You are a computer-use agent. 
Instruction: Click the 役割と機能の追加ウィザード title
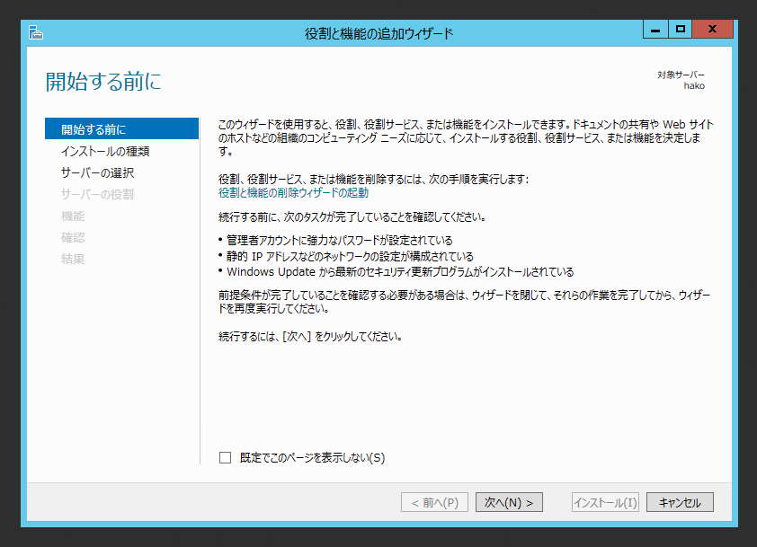pyautogui.click(x=379, y=34)
